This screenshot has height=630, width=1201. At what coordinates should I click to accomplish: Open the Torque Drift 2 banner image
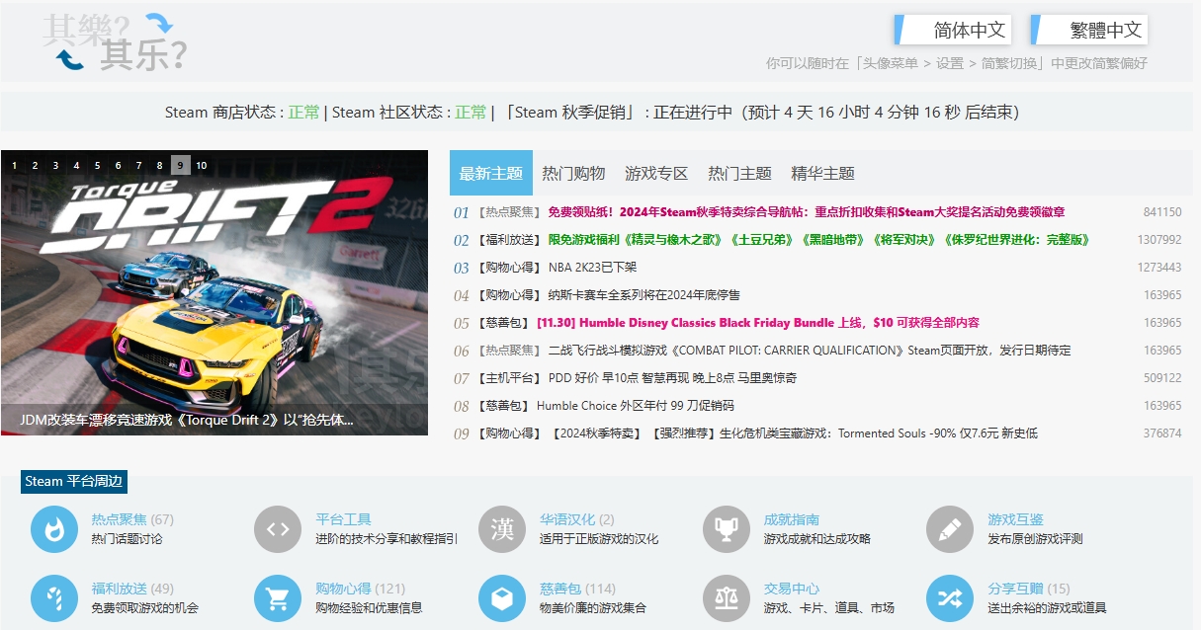coord(214,291)
